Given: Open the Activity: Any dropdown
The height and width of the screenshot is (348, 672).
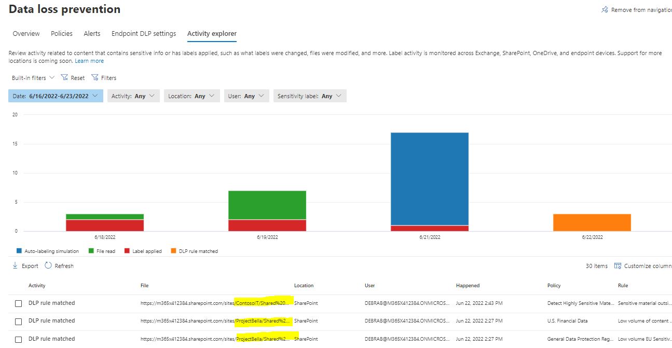Looking at the screenshot, I should (133, 96).
